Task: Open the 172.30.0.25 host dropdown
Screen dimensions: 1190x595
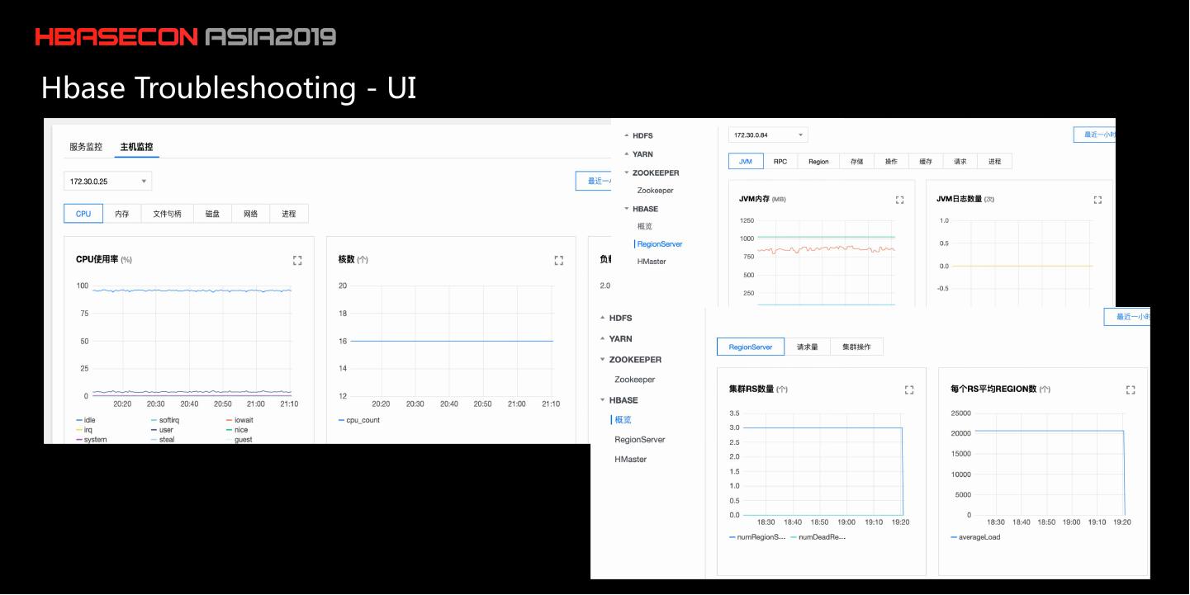Action: tap(108, 182)
